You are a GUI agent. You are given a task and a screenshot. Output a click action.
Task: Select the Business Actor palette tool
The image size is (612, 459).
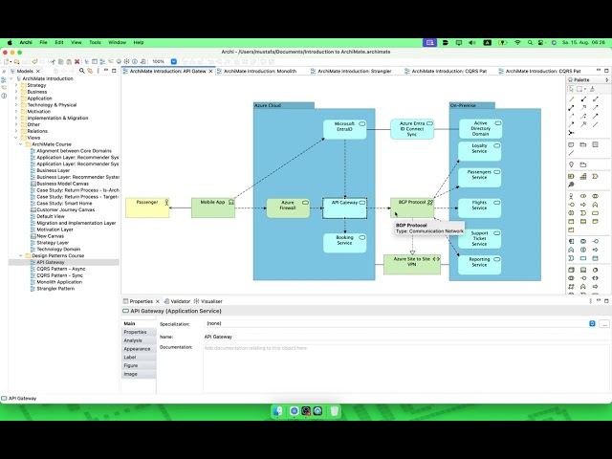[x=572, y=196]
